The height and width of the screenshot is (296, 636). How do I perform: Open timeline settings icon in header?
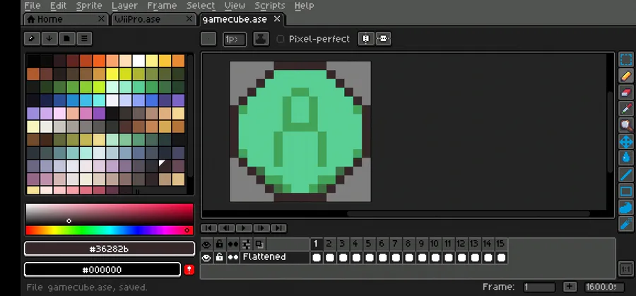tap(246, 244)
